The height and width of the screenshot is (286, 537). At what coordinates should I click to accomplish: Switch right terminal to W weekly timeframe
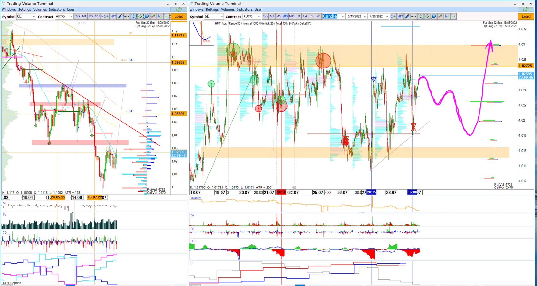[318, 16]
